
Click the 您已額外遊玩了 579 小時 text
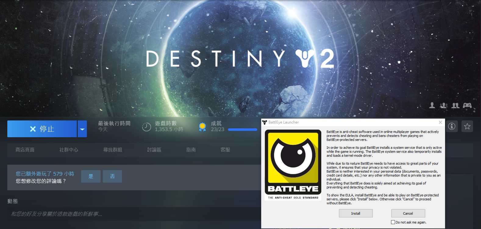pos(45,174)
